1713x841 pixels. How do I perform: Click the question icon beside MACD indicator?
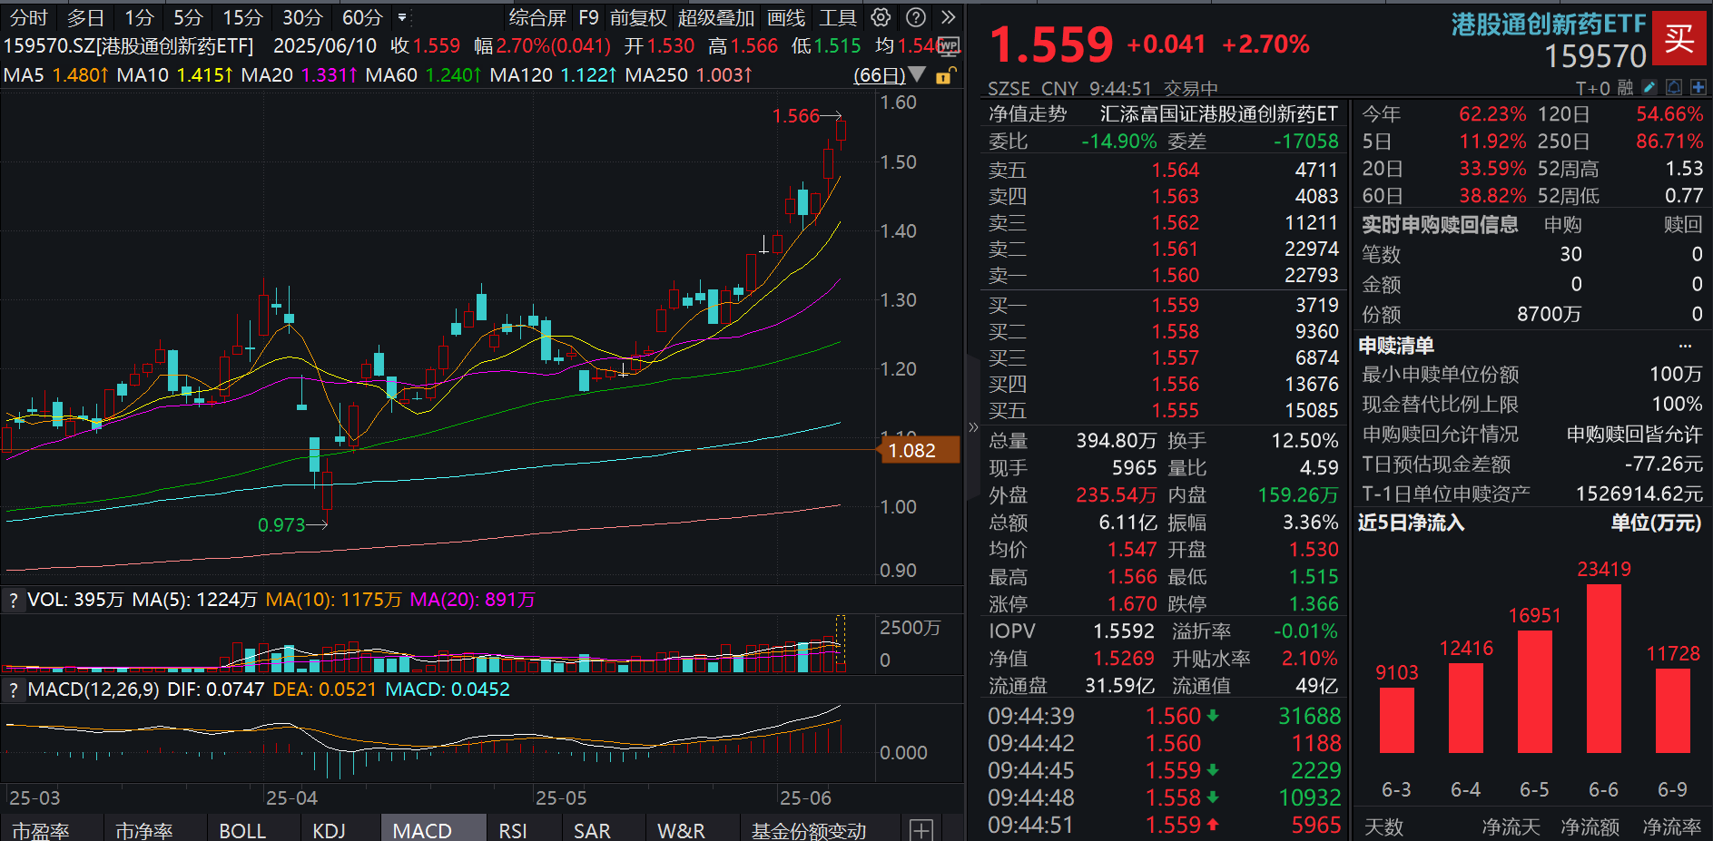click(x=13, y=689)
